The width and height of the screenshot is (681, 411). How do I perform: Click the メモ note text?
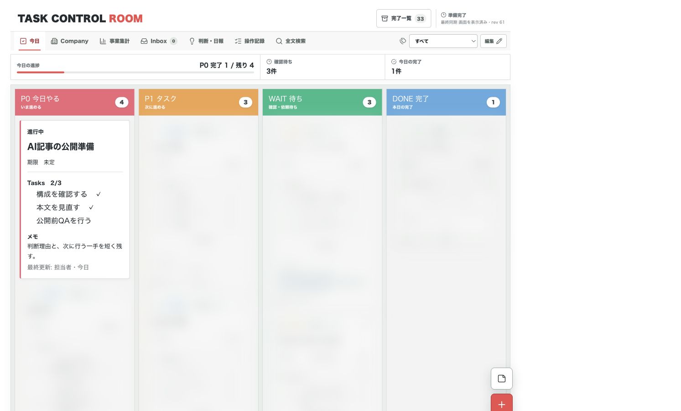tap(75, 251)
